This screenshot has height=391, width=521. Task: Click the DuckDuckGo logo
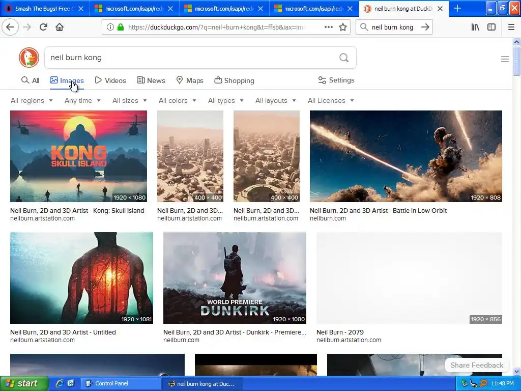29,58
